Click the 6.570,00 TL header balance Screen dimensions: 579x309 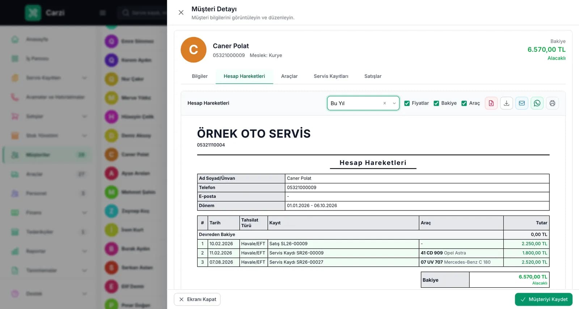546,49
